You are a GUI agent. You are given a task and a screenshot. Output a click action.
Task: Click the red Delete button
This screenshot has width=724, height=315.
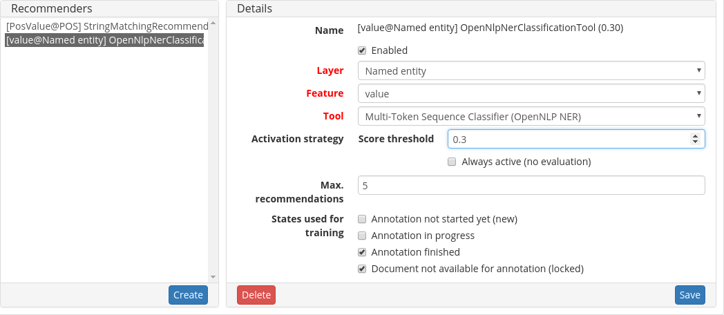(x=256, y=295)
